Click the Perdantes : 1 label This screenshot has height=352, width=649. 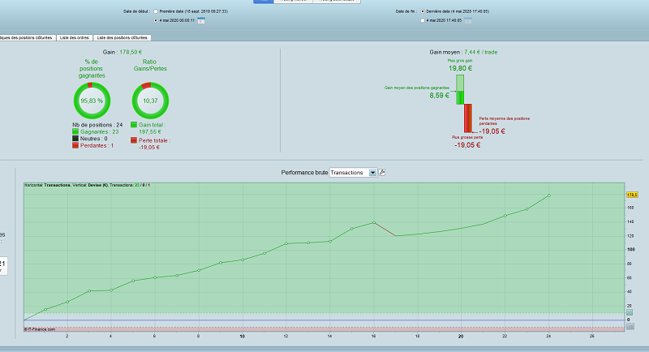pos(97,146)
